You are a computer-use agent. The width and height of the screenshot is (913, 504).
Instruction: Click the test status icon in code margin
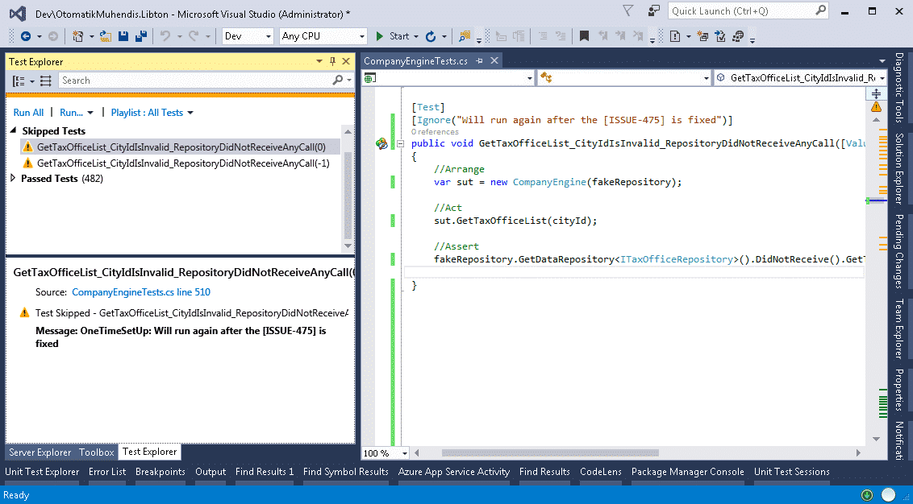coord(381,143)
